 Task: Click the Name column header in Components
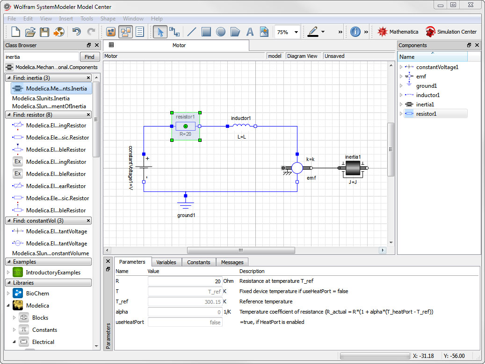pyautogui.click(x=433, y=57)
